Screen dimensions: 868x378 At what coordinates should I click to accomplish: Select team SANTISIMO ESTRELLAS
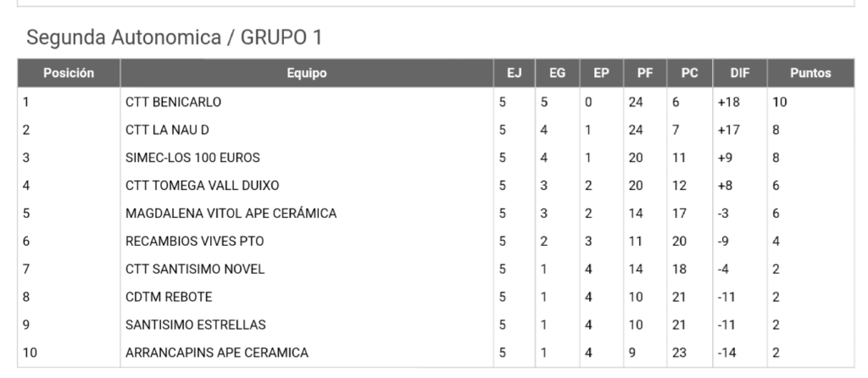pyautogui.click(x=196, y=325)
